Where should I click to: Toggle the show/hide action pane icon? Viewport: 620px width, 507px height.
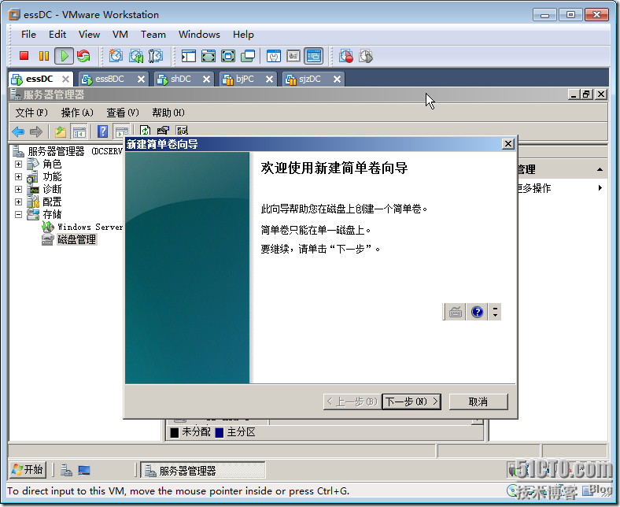[120, 131]
